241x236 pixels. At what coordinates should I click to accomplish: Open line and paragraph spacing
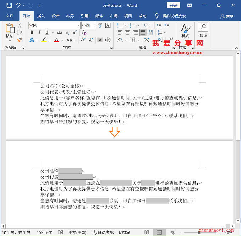[160, 33]
